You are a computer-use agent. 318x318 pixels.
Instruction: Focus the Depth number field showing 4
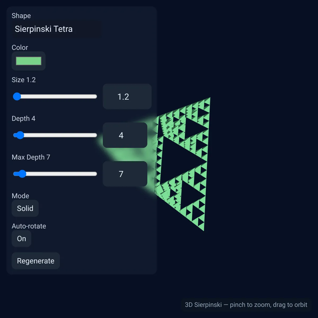[125, 135]
